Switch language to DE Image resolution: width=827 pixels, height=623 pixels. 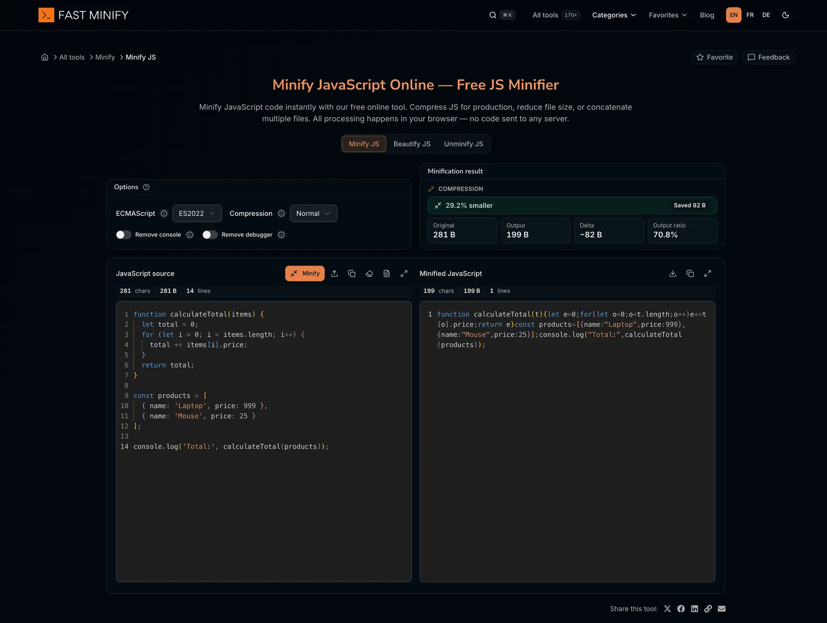[766, 15]
